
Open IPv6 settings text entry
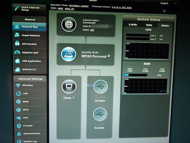[x=26, y=110]
